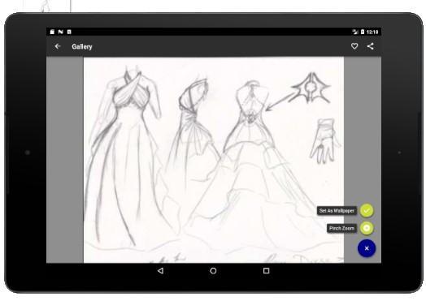Open recent apps with square button
Screen dimensions: 426x301
point(267,271)
